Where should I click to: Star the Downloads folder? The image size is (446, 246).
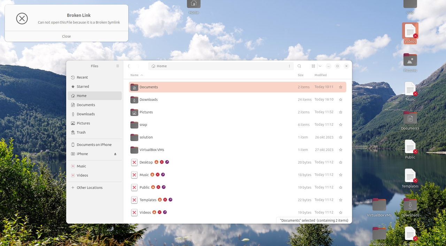click(x=340, y=100)
